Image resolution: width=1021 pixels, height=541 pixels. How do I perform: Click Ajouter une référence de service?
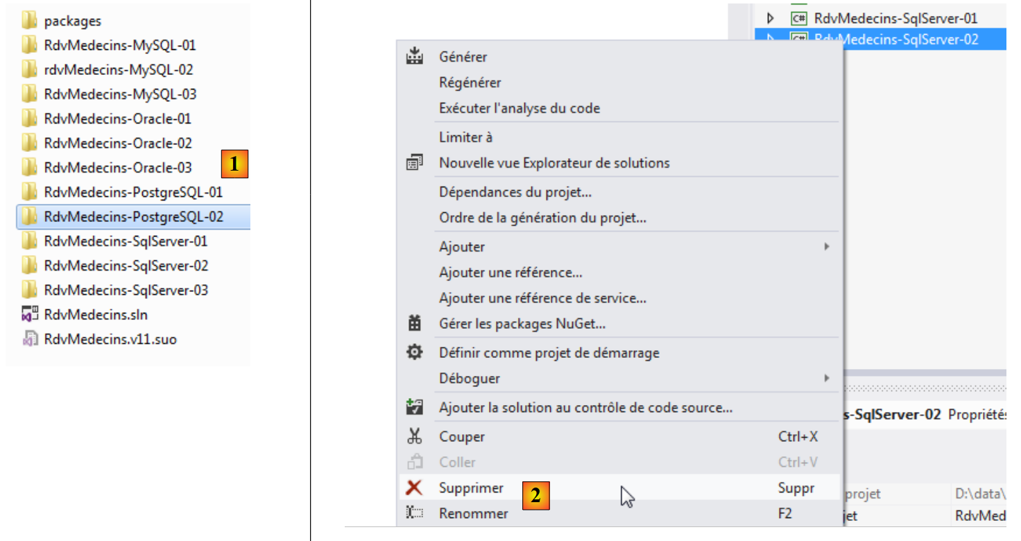(x=542, y=298)
